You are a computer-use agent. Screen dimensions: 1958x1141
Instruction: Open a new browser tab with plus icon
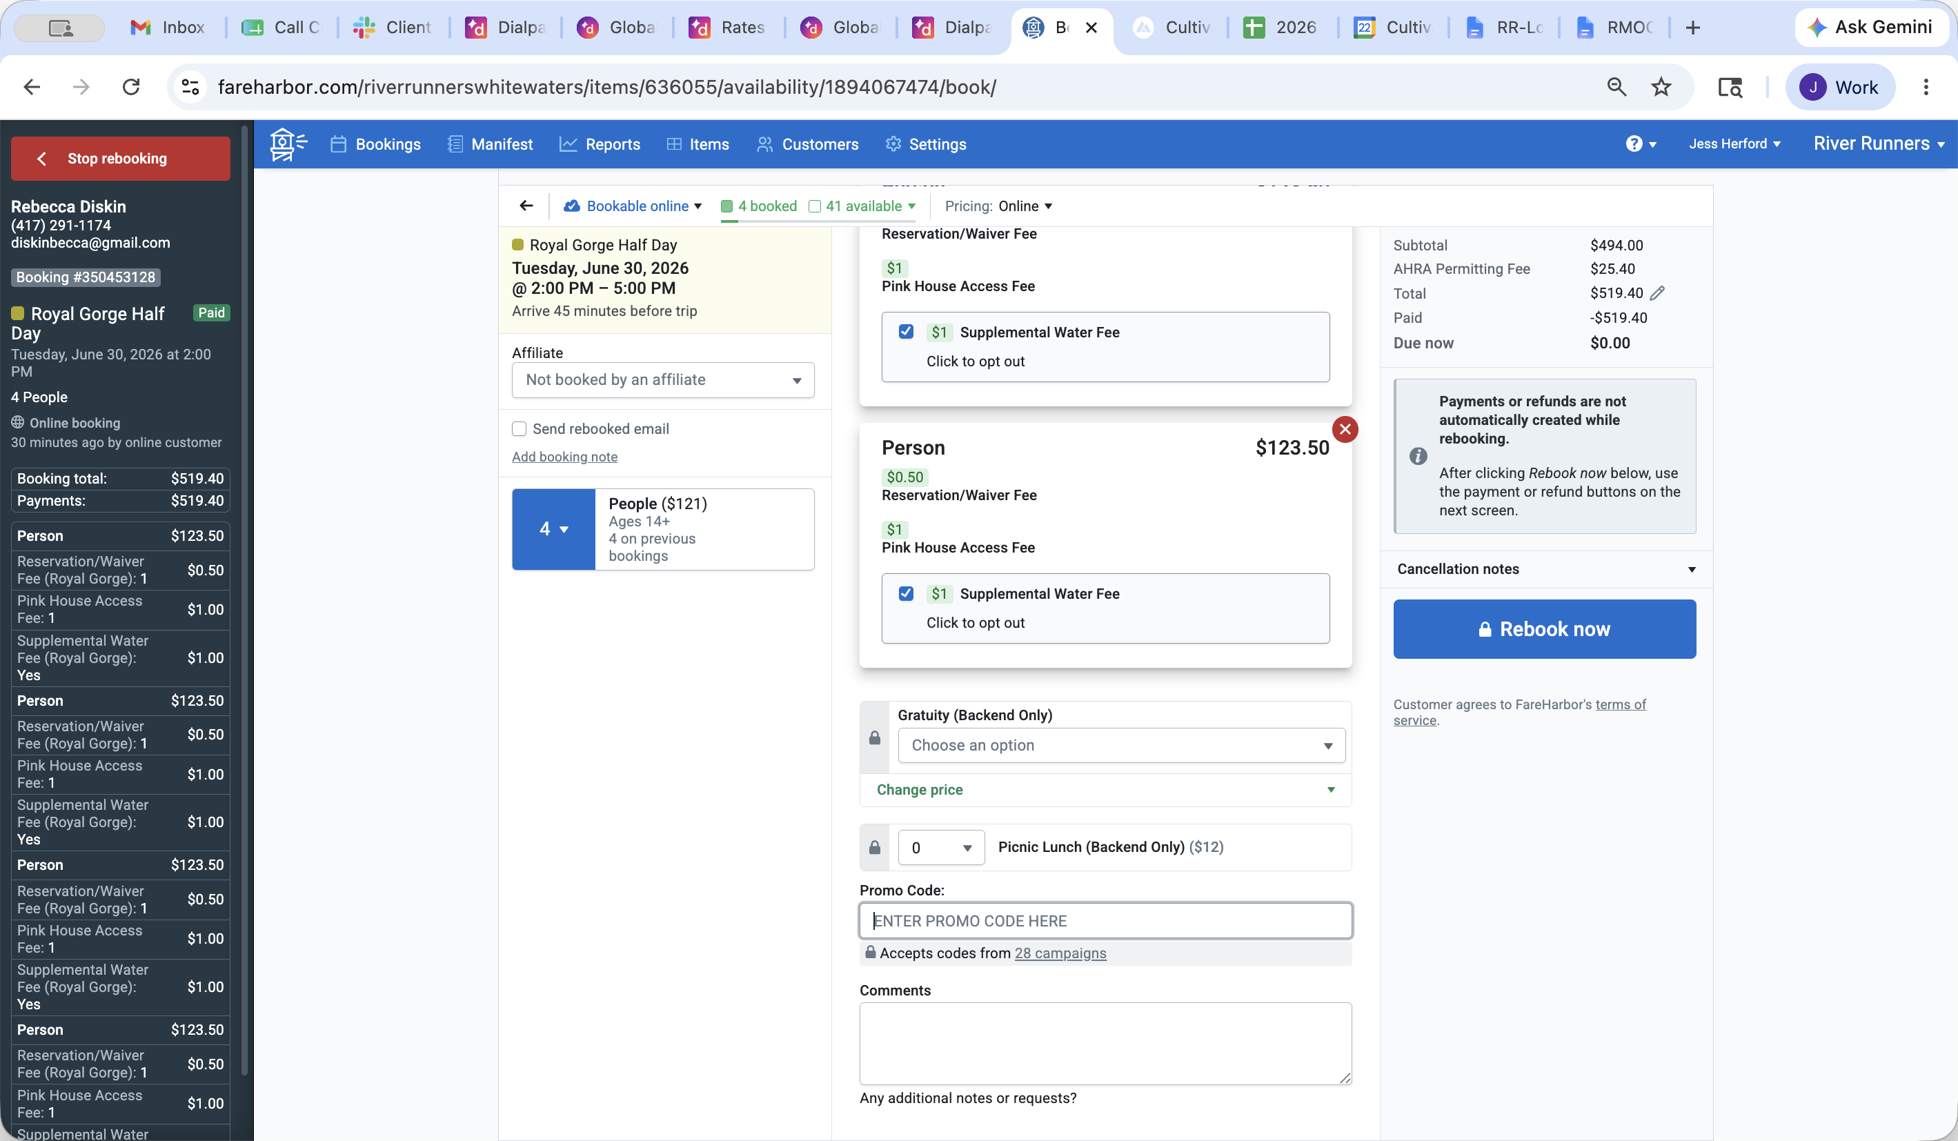1693,28
